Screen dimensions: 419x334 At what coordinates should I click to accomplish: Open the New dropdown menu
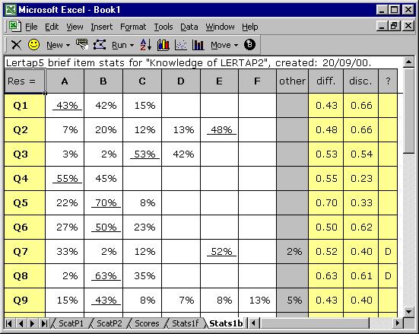[x=58, y=45]
